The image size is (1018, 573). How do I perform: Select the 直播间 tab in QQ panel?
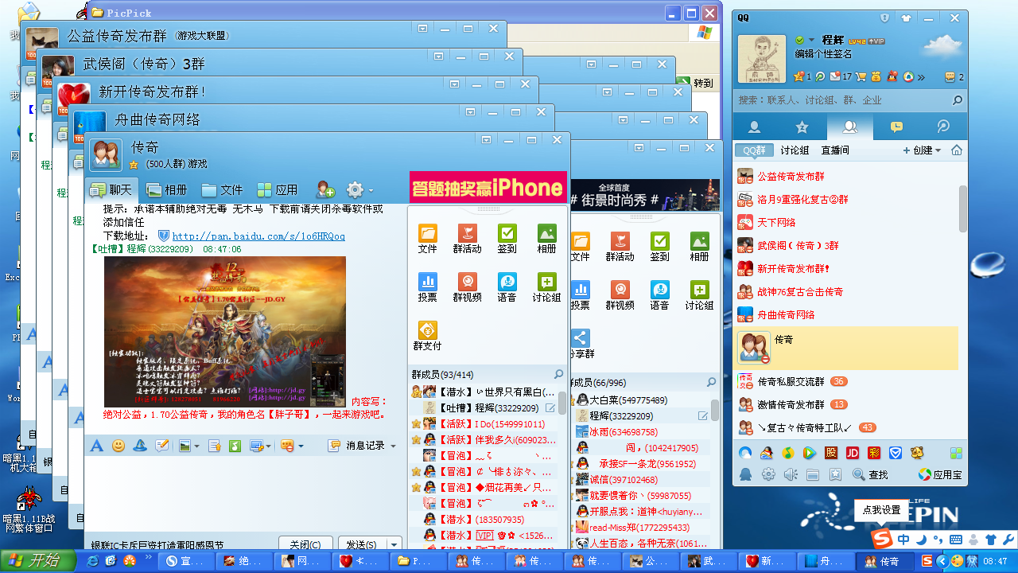[835, 150]
